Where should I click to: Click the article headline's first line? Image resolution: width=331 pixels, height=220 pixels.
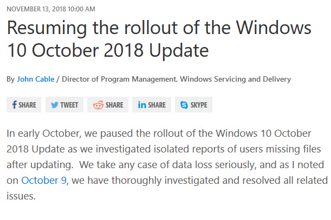click(x=159, y=28)
